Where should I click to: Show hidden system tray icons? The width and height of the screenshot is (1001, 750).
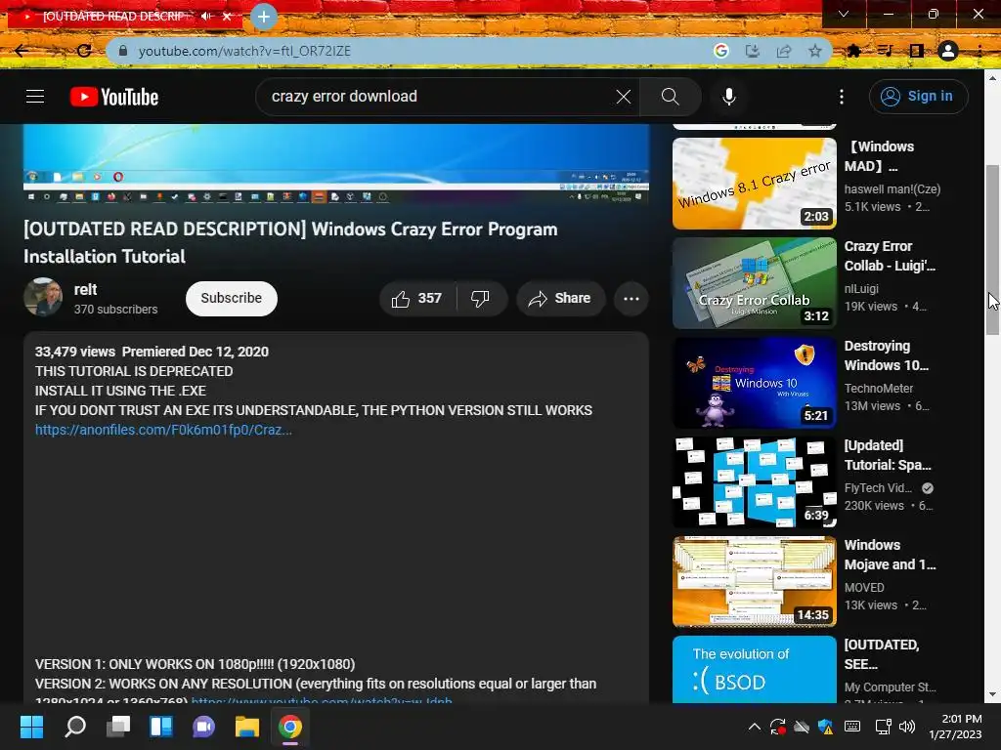click(x=754, y=727)
